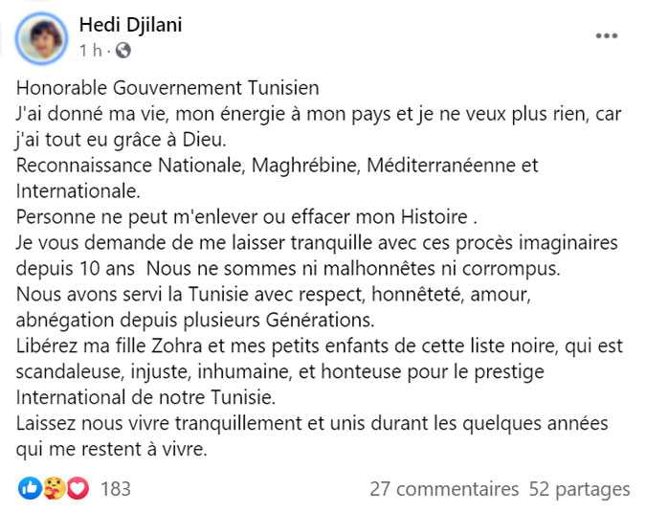646x512 pixels.
Task: Click the line about "effacer mon Histoire"
Action: [247, 217]
